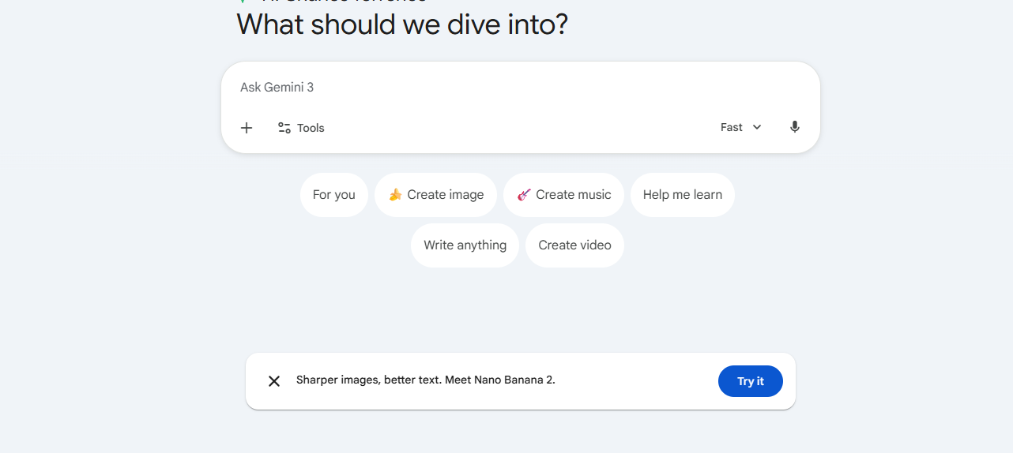Click the plus icon to add files
This screenshot has width=1013, height=453.
[247, 128]
